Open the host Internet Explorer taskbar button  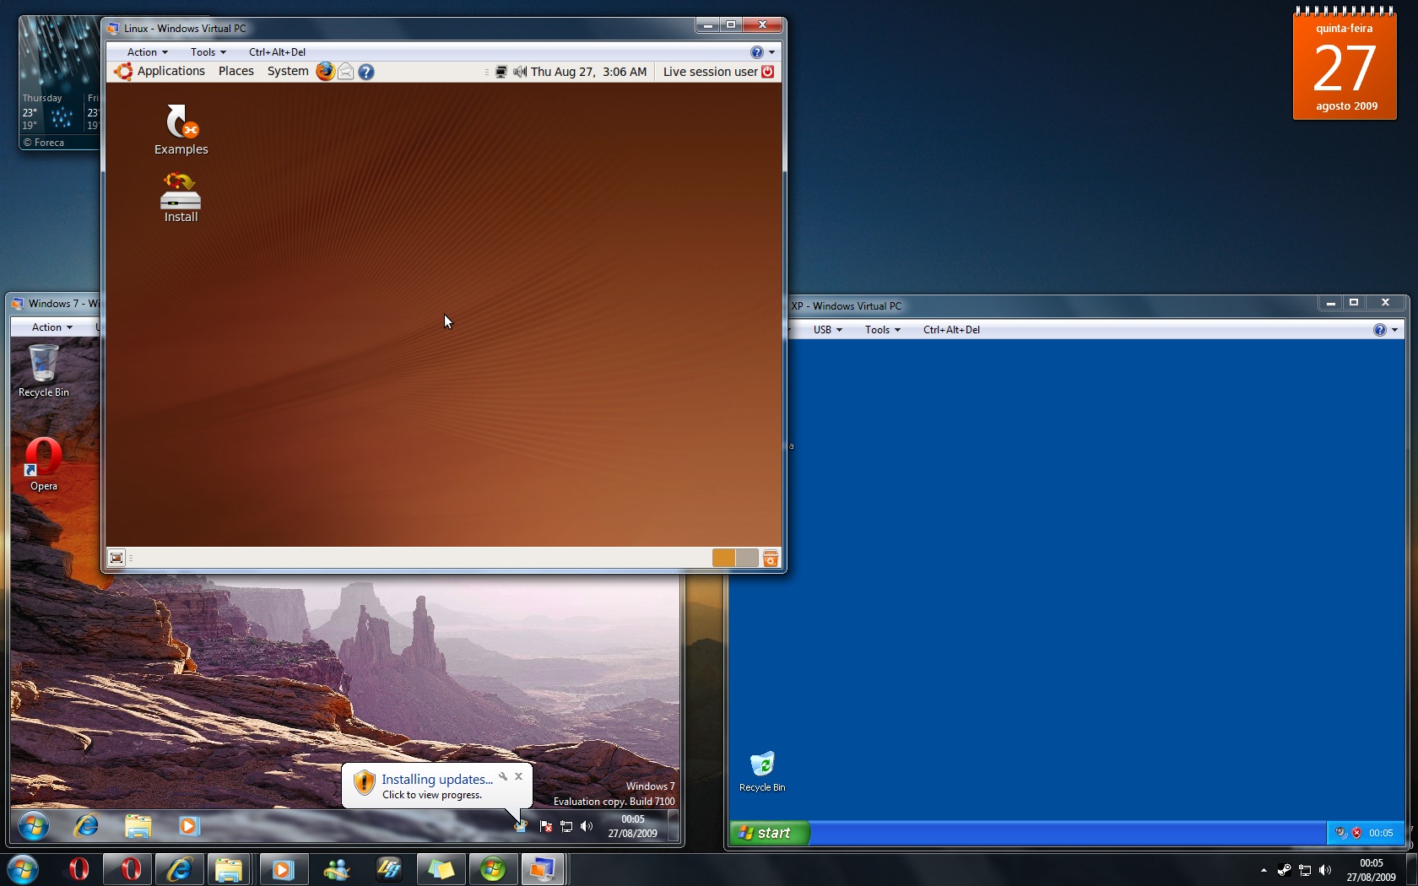tap(180, 869)
